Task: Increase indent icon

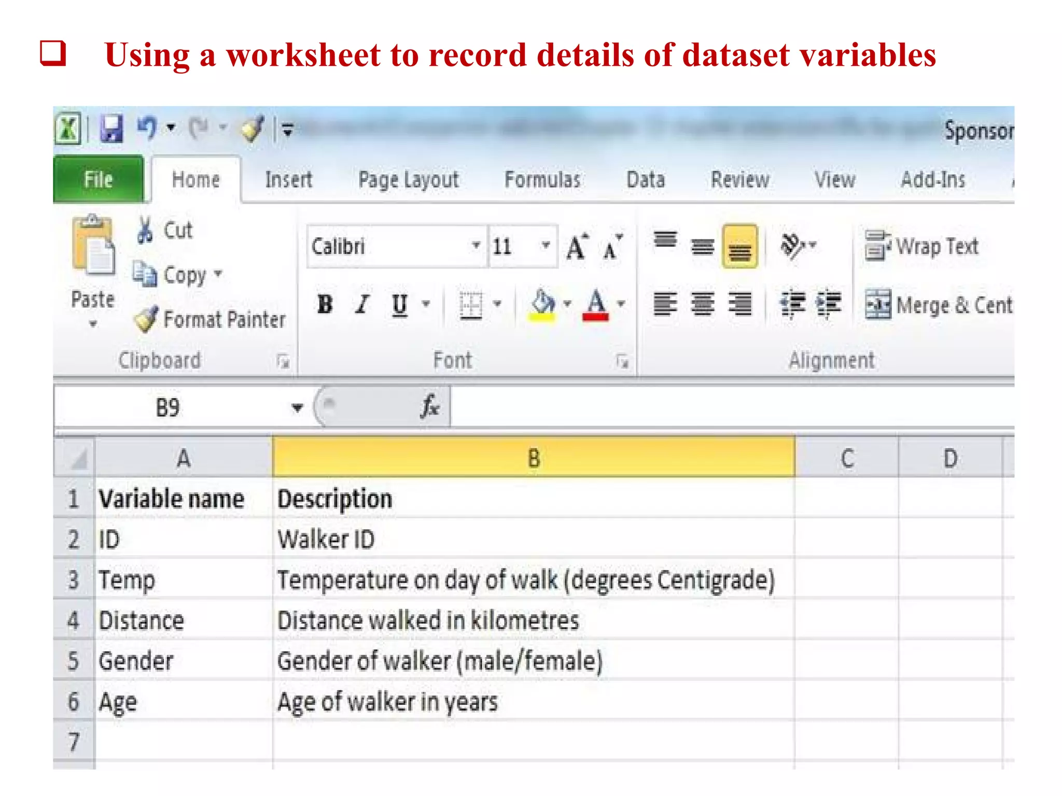Action: (829, 304)
